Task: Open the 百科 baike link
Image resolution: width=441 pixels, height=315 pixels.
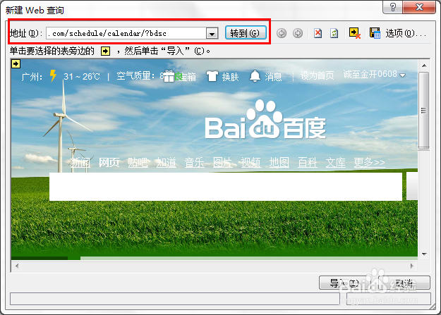Action: click(308, 162)
